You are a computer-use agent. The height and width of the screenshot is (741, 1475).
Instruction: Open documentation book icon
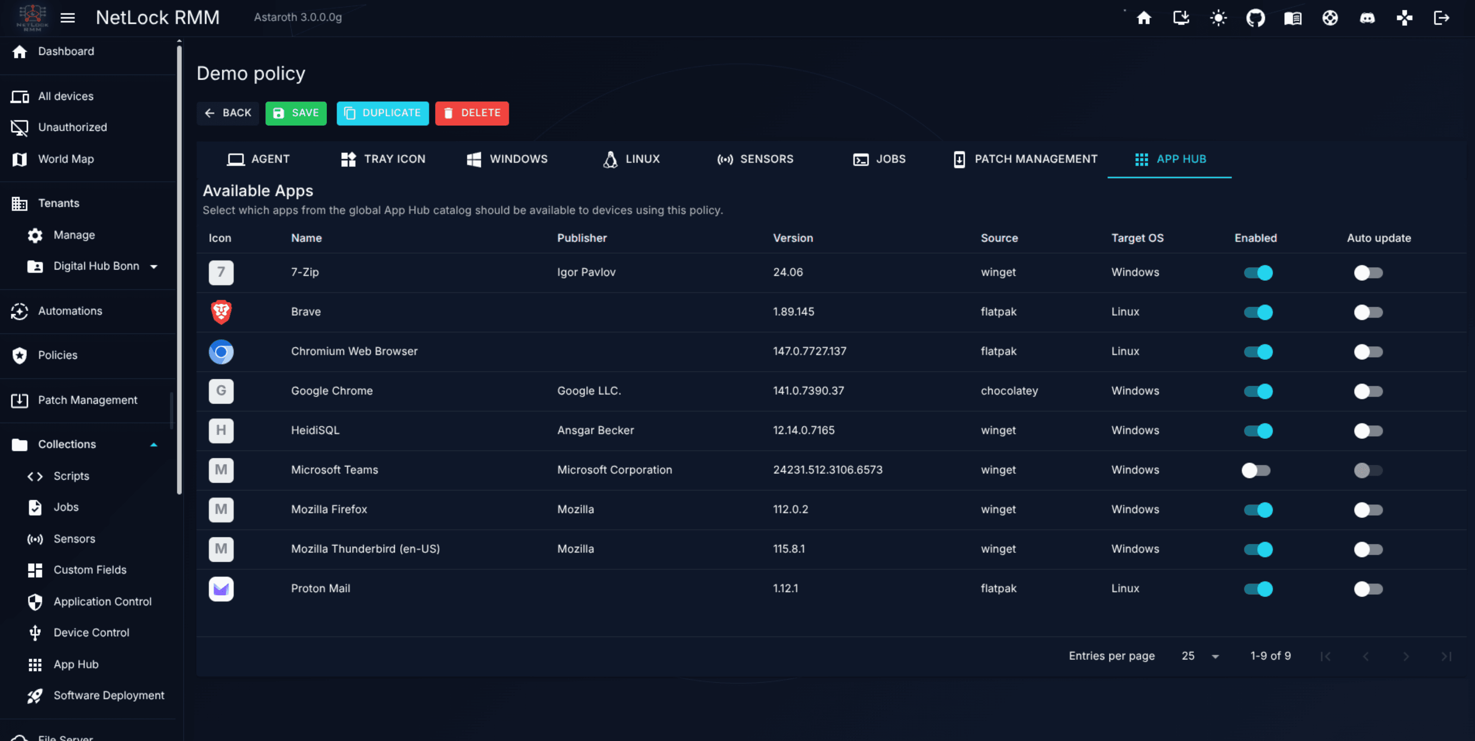[x=1292, y=18]
